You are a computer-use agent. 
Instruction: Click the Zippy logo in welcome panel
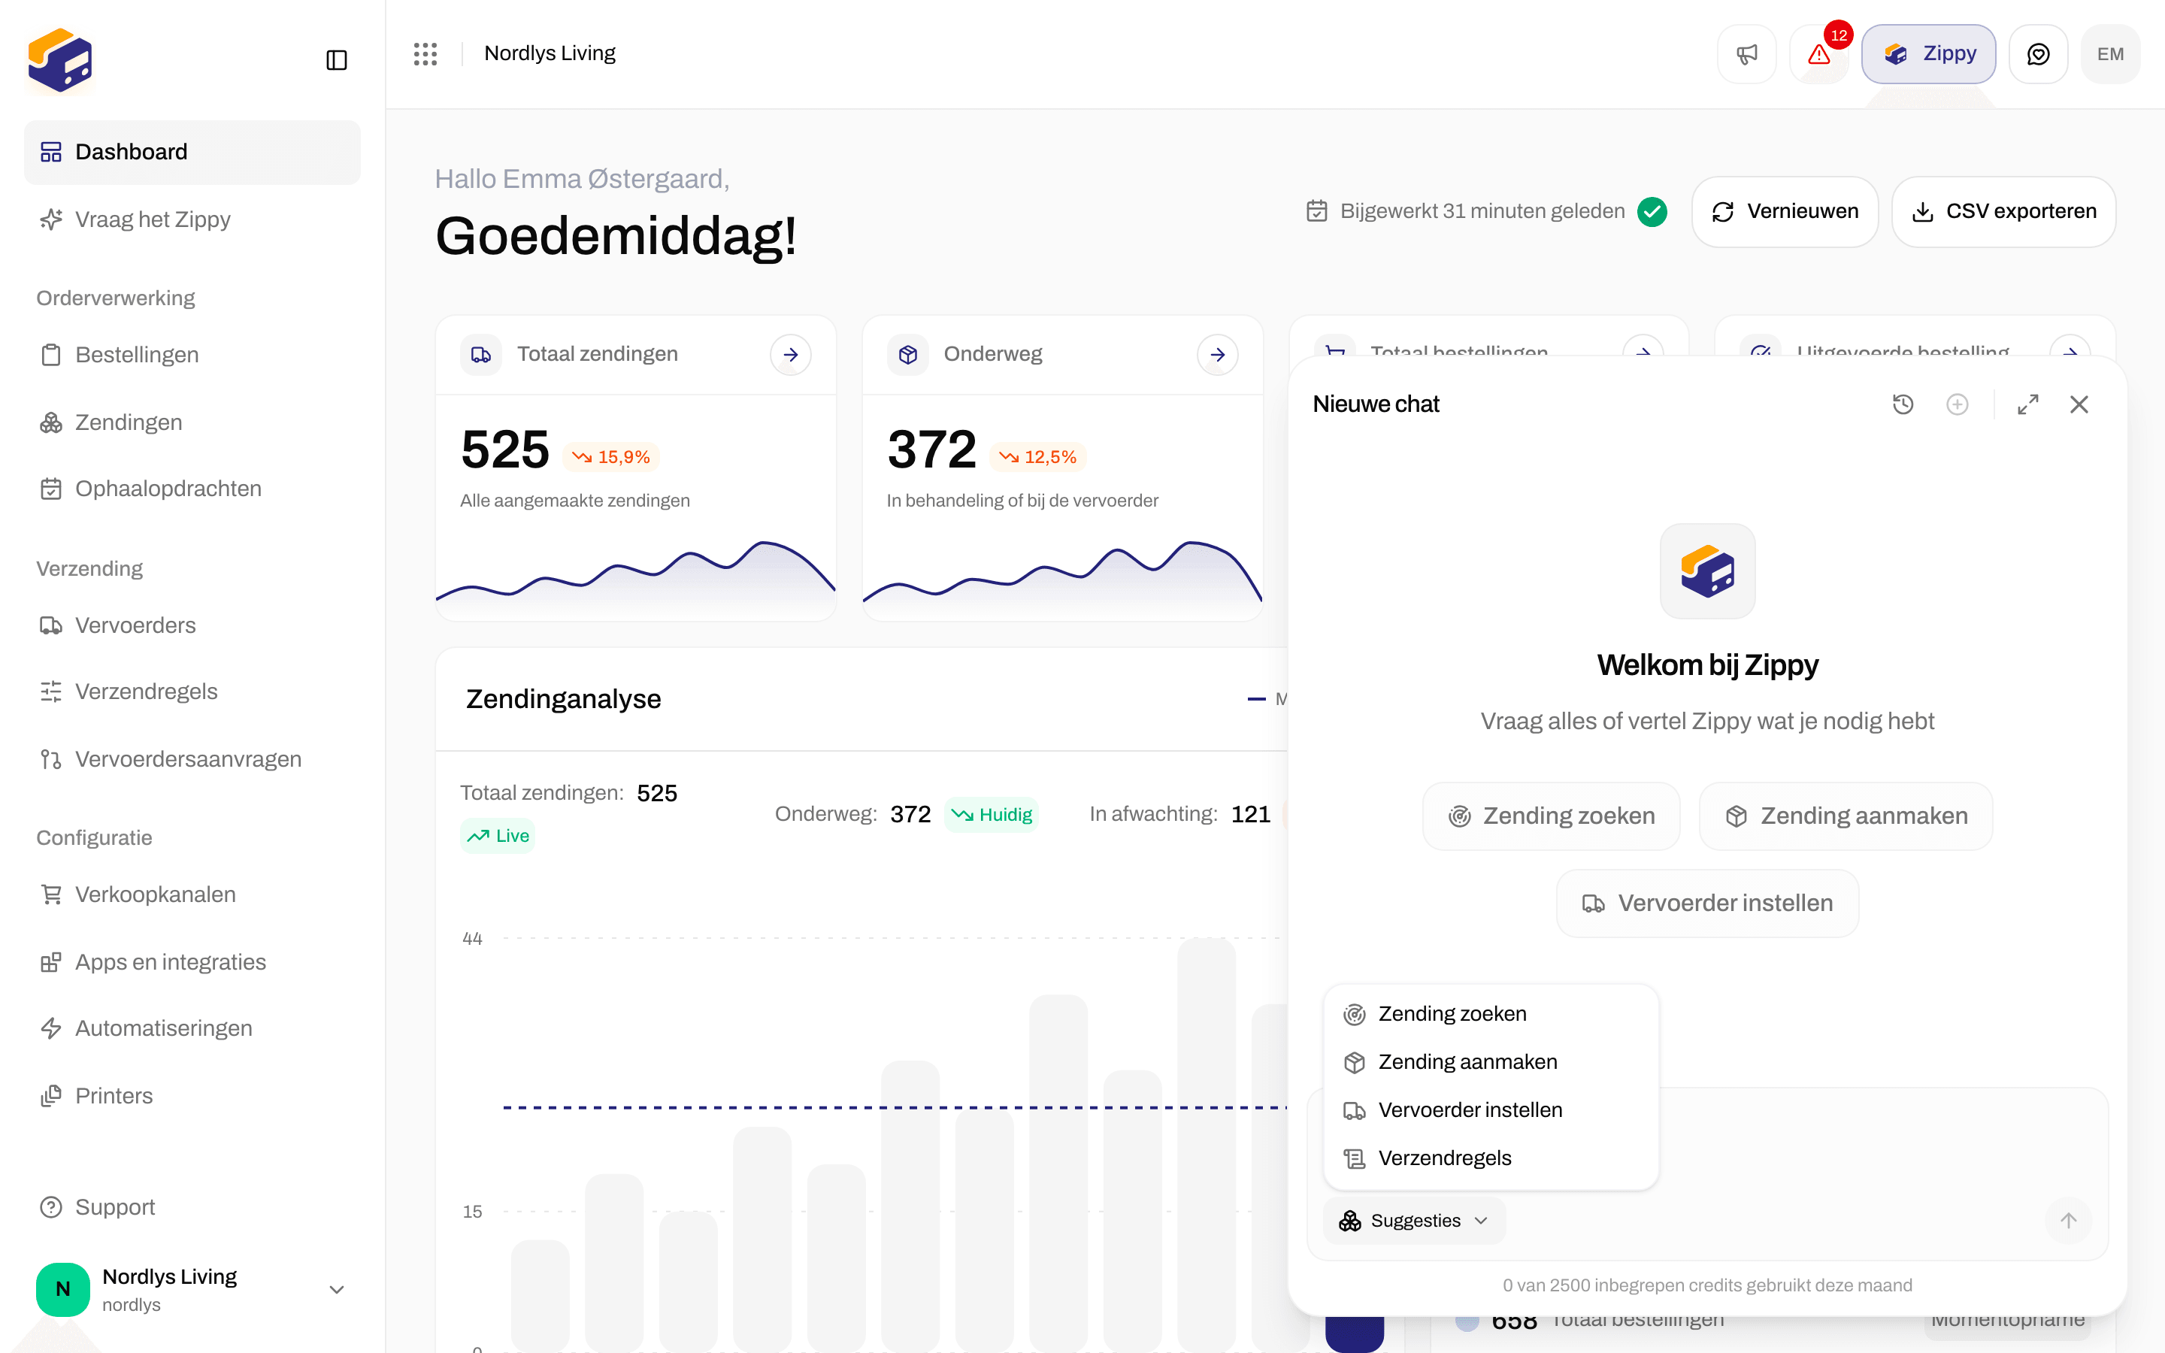click(1707, 571)
